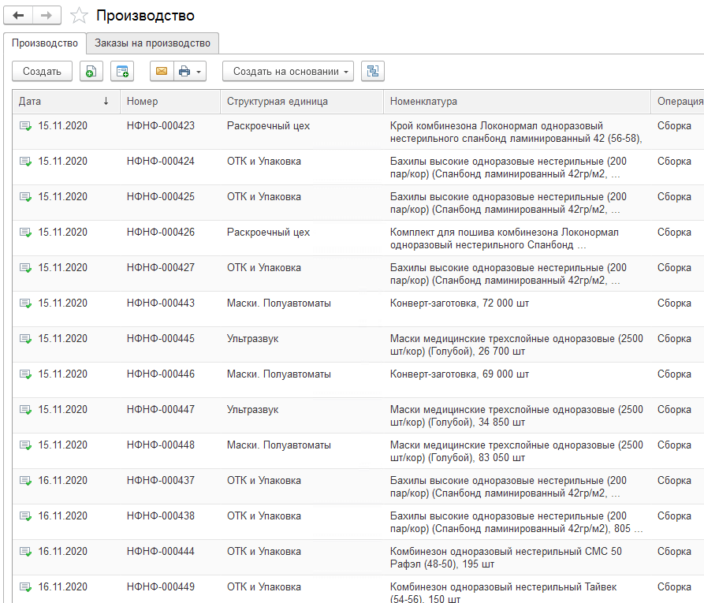This screenshot has height=603, width=704.
Task: Click posted document icon for НФНФ-000423
Action: point(25,126)
